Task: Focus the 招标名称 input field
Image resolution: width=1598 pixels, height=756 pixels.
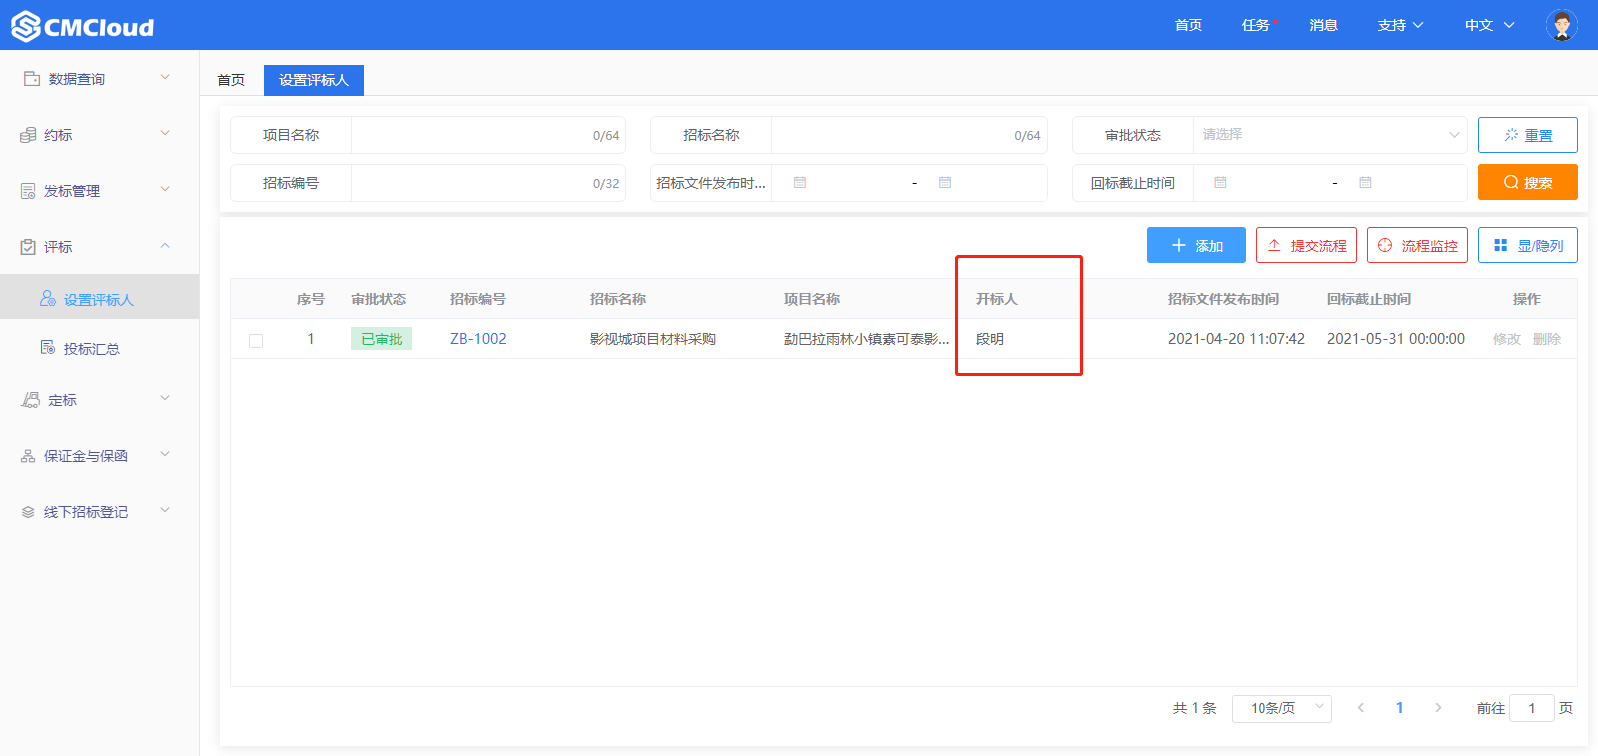Action: 909,135
